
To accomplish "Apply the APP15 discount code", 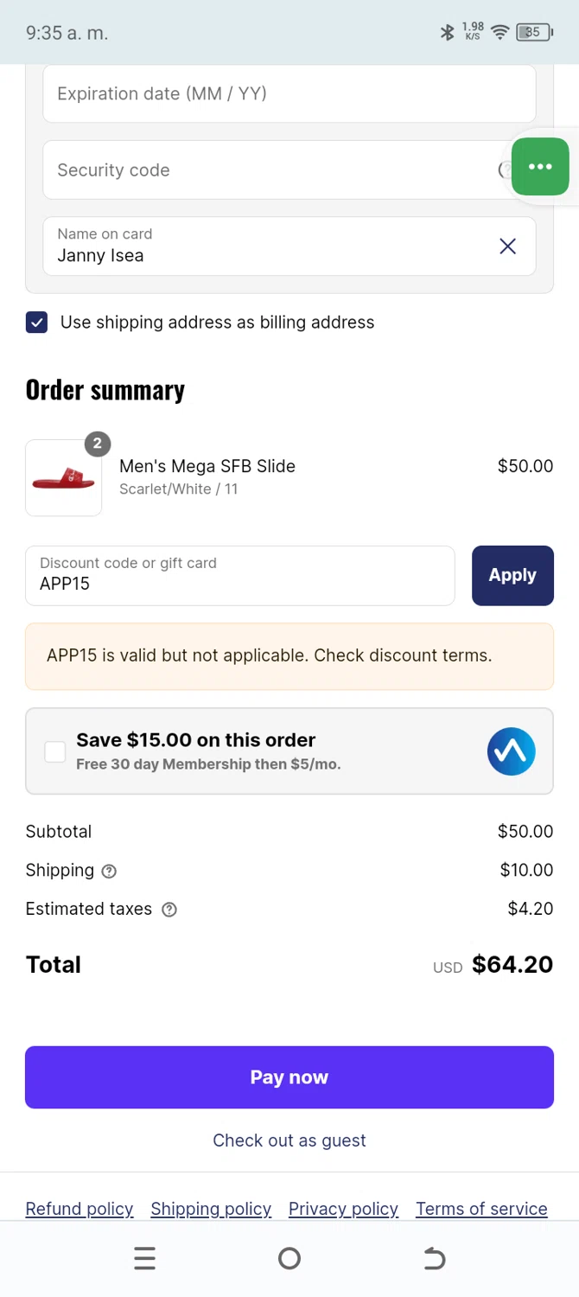I will pos(512,576).
